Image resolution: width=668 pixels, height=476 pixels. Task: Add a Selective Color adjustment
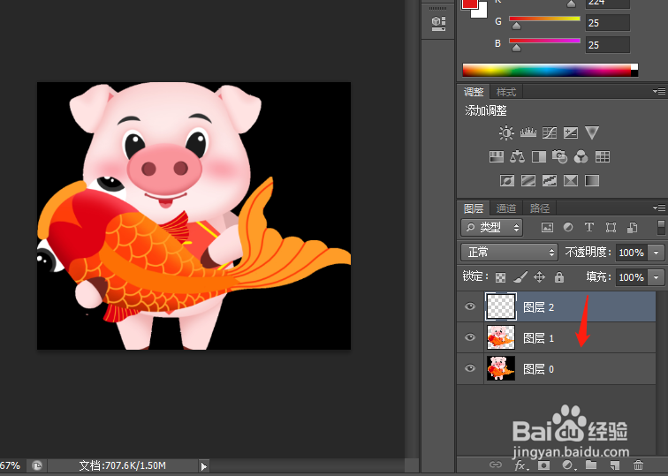pos(571,180)
